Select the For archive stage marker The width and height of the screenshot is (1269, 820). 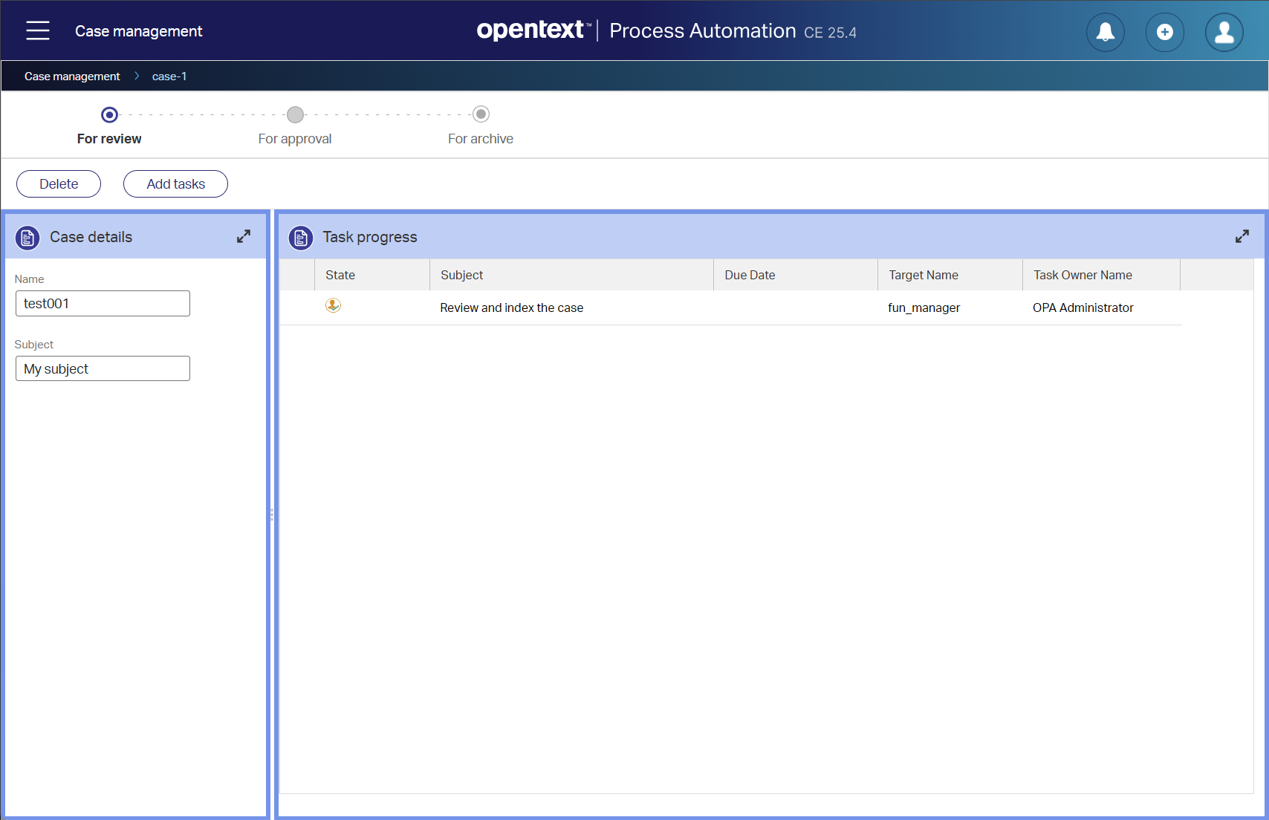click(x=481, y=114)
